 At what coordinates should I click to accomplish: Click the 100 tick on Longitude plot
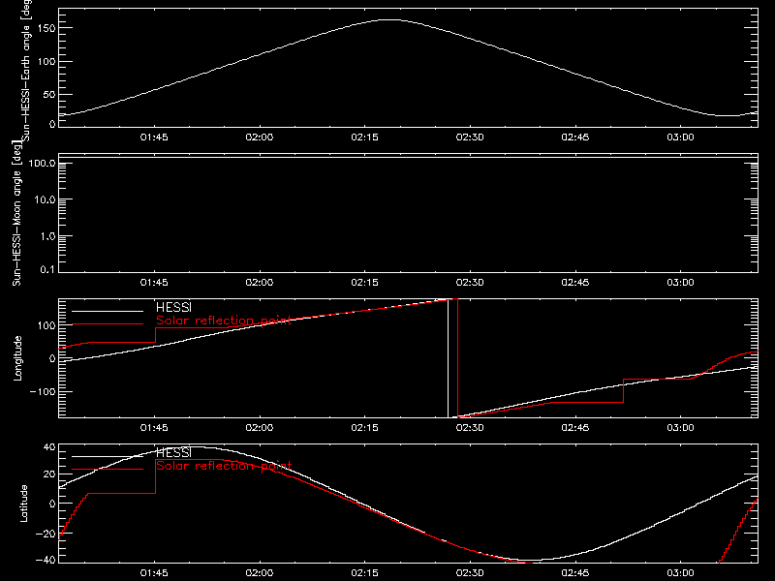pyautogui.click(x=46, y=325)
